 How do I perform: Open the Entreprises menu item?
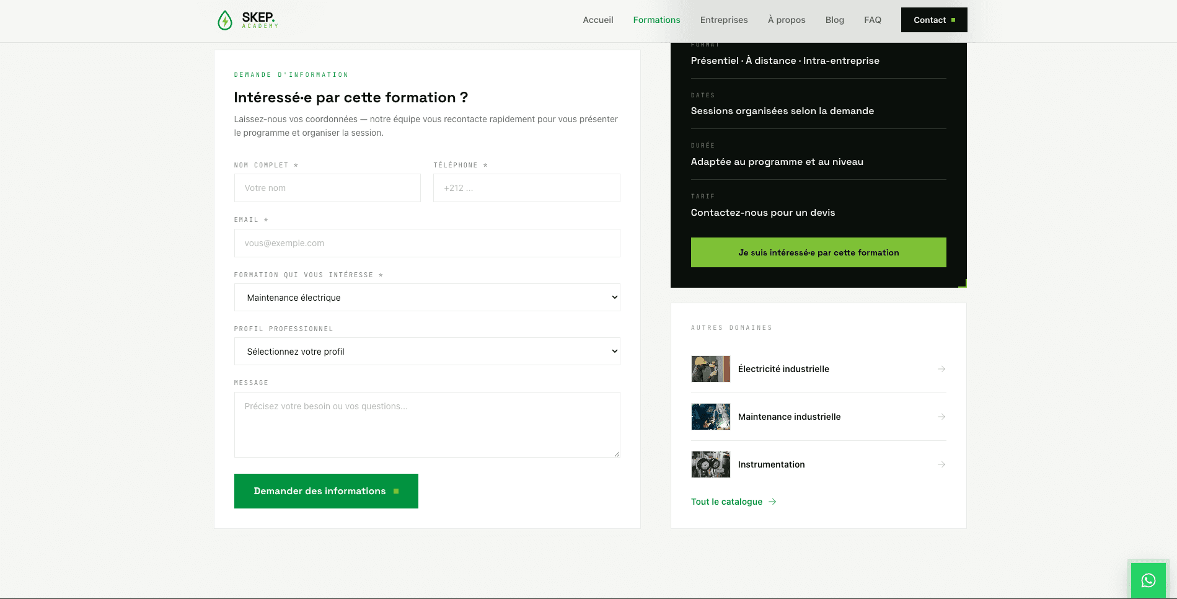[x=724, y=20]
